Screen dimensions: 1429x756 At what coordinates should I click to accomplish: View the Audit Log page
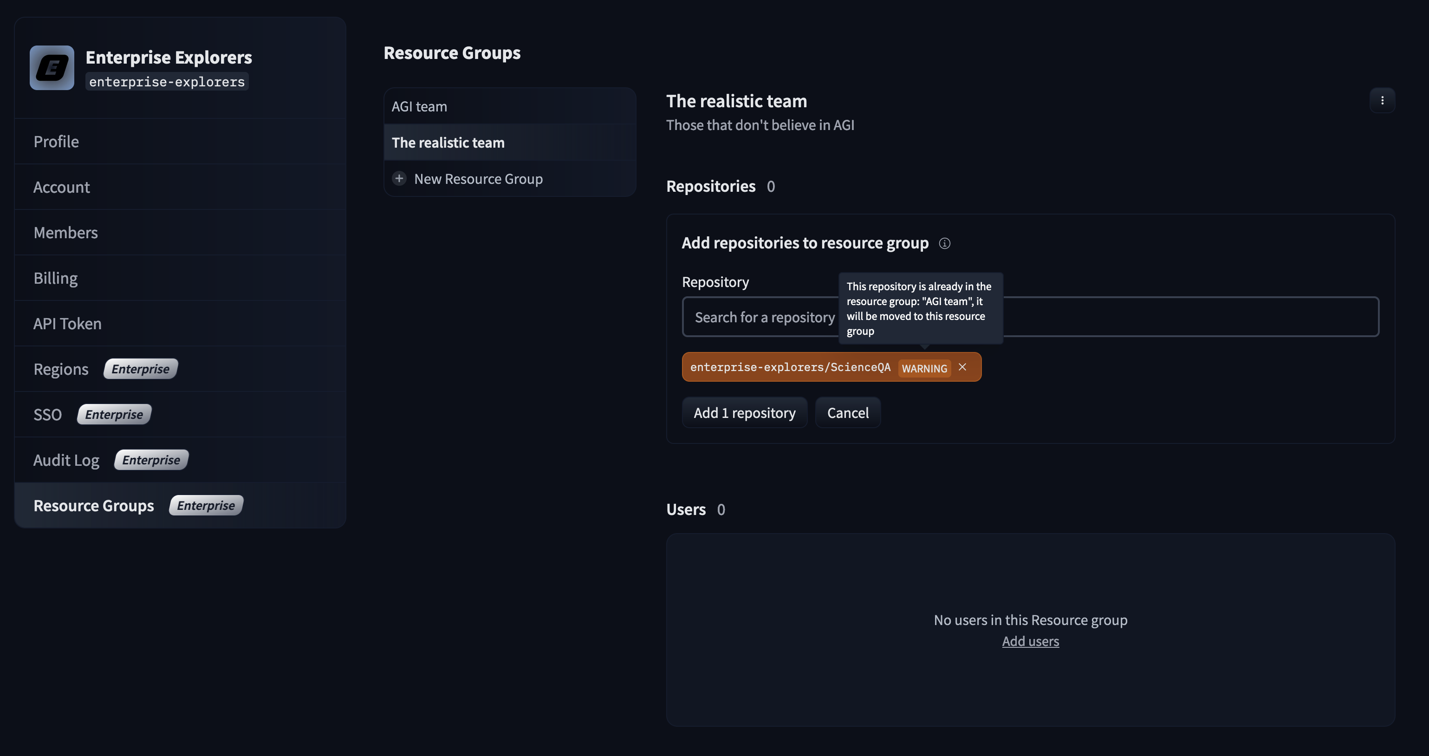[x=66, y=460]
